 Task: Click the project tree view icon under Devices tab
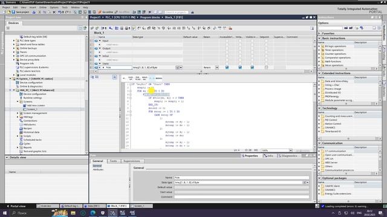8,28
